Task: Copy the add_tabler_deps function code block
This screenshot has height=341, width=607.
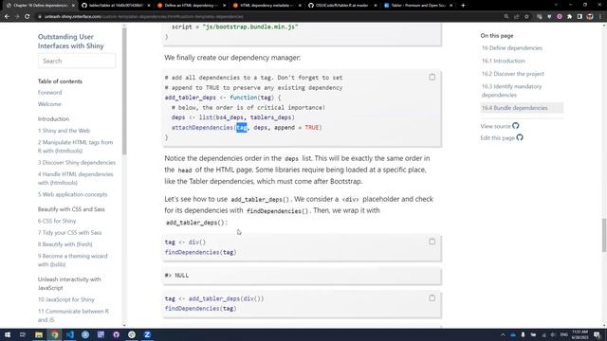Action: pyautogui.click(x=432, y=77)
